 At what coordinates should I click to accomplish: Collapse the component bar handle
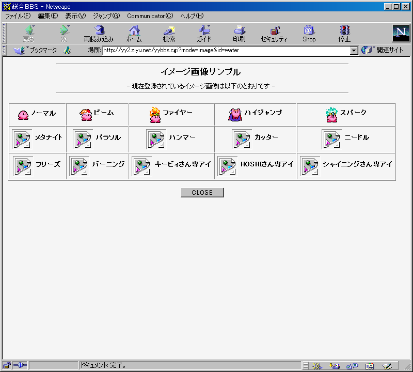(305, 366)
